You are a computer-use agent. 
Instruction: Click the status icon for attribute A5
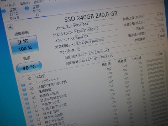[x=31, y=121]
